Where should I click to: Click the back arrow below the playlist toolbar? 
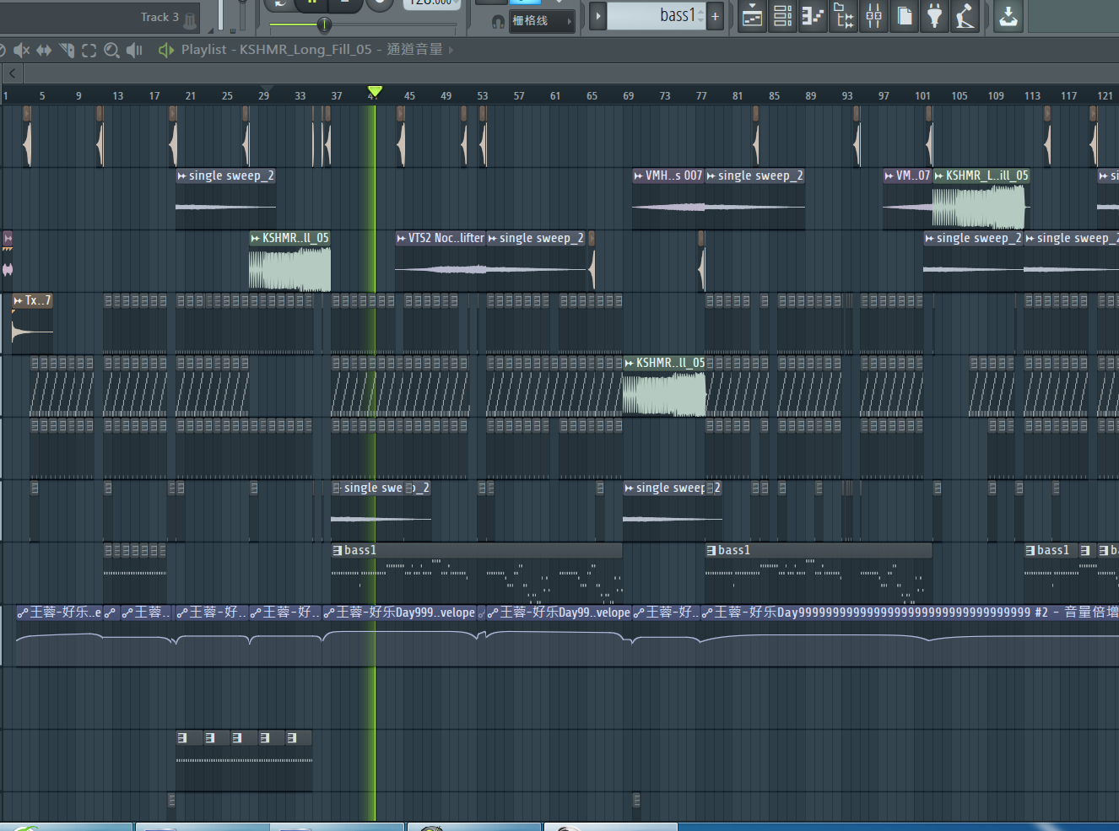(x=12, y=73)
